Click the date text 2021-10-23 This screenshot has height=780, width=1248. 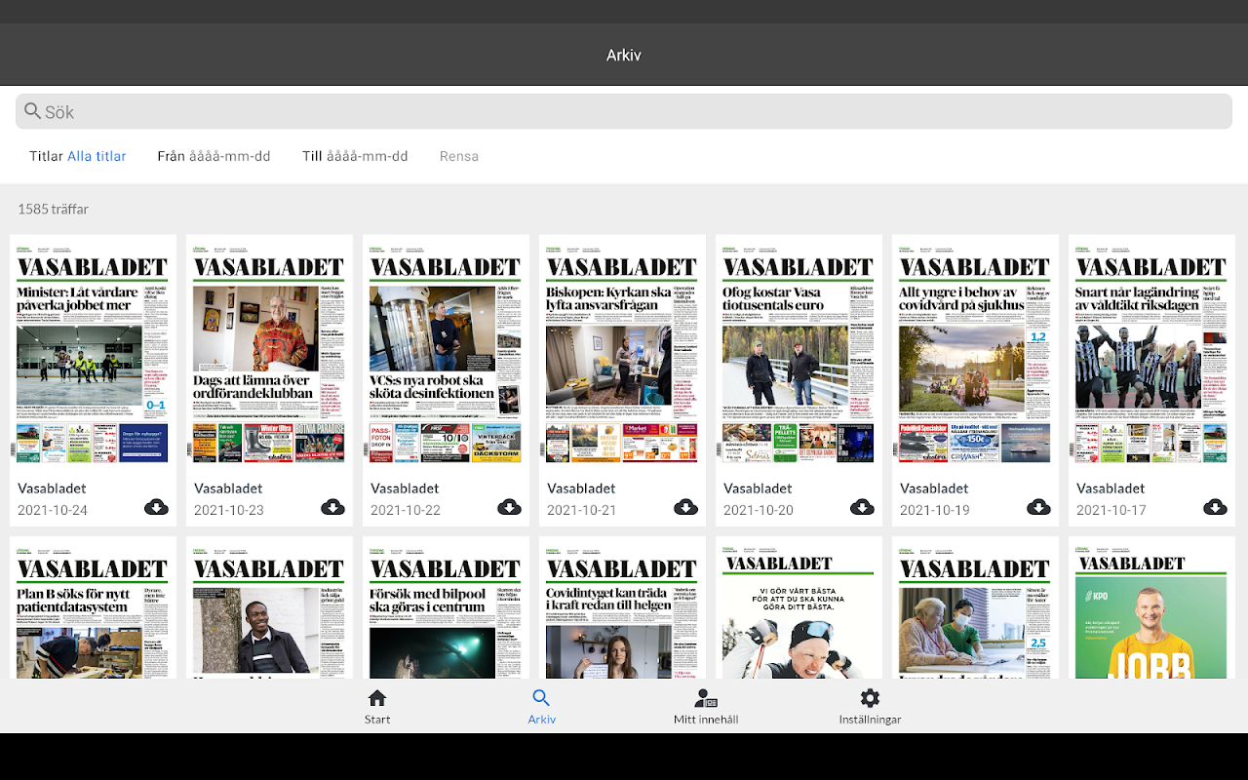pyautogui.click(x=229, y=510)
